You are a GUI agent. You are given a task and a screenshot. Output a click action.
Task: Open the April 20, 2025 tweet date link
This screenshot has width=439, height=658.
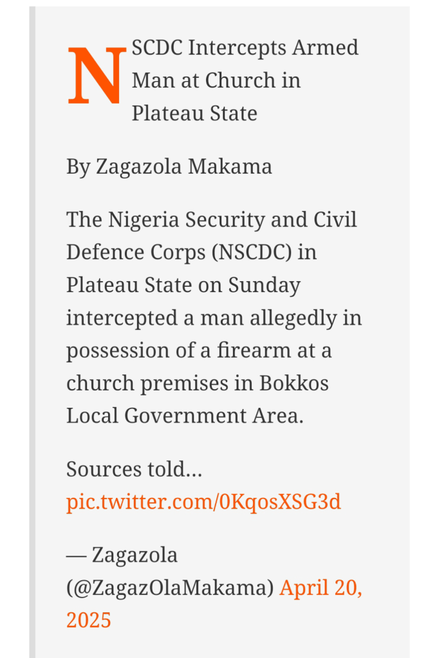click(x=320, y=587)
